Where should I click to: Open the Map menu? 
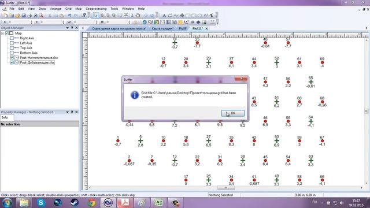click(79, 9)
